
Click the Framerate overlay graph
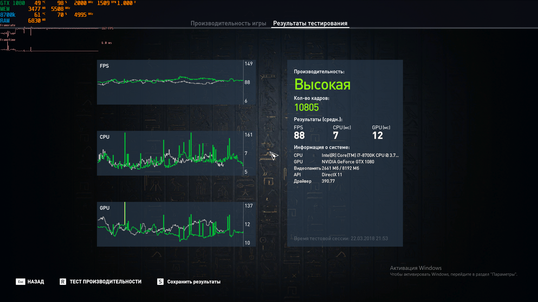pos(49,32)
